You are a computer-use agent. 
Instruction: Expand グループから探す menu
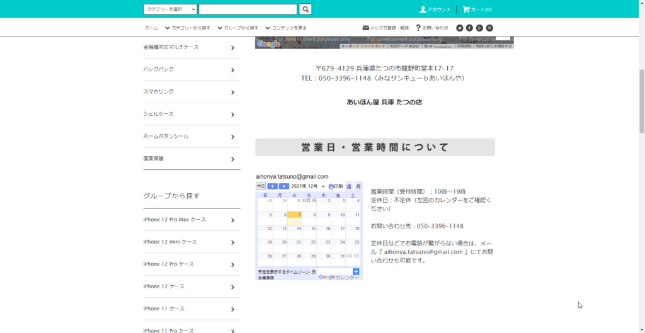click(238, 28)
